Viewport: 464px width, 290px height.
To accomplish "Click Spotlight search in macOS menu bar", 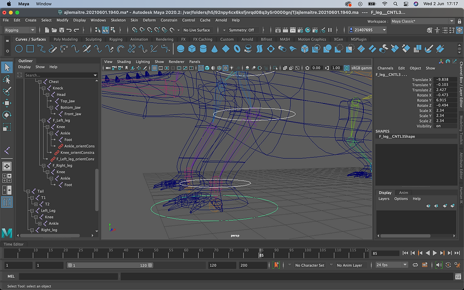I will click(x=395, y=4).
